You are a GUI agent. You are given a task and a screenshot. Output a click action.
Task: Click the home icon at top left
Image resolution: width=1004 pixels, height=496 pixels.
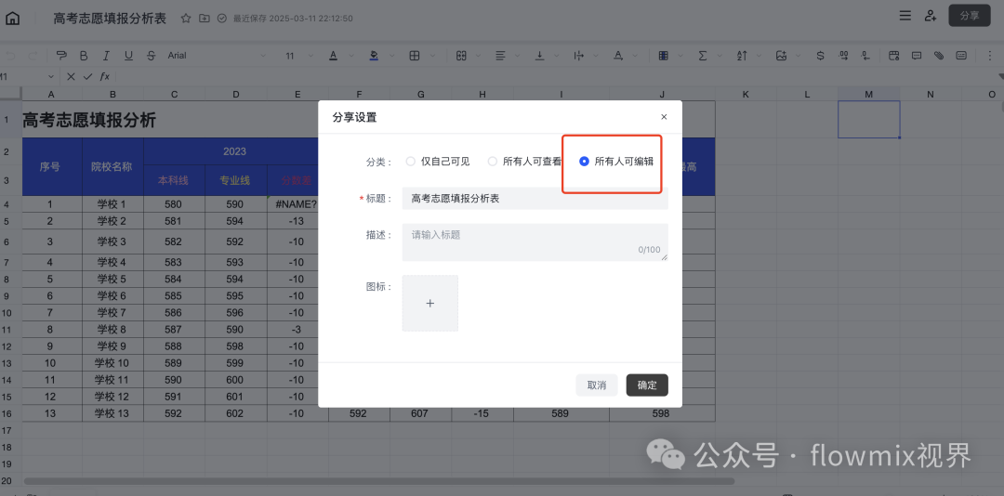[12, 18]
